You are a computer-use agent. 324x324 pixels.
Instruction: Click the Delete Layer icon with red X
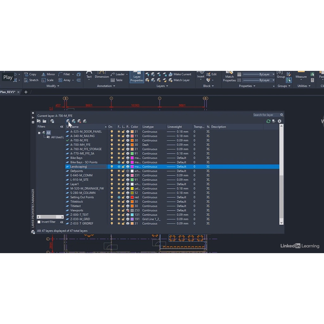[79, 121]
